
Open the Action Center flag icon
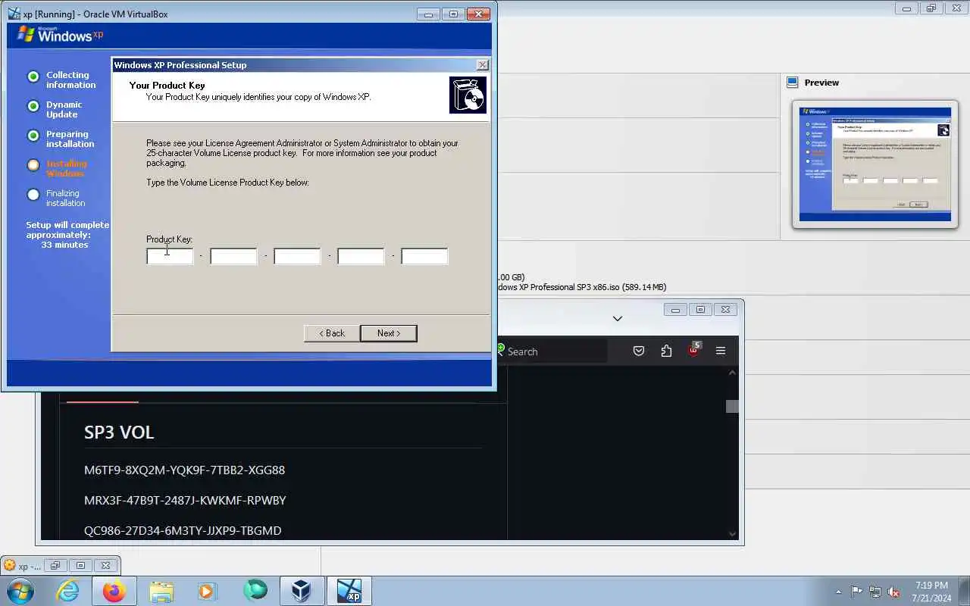[x=856, y=592]
